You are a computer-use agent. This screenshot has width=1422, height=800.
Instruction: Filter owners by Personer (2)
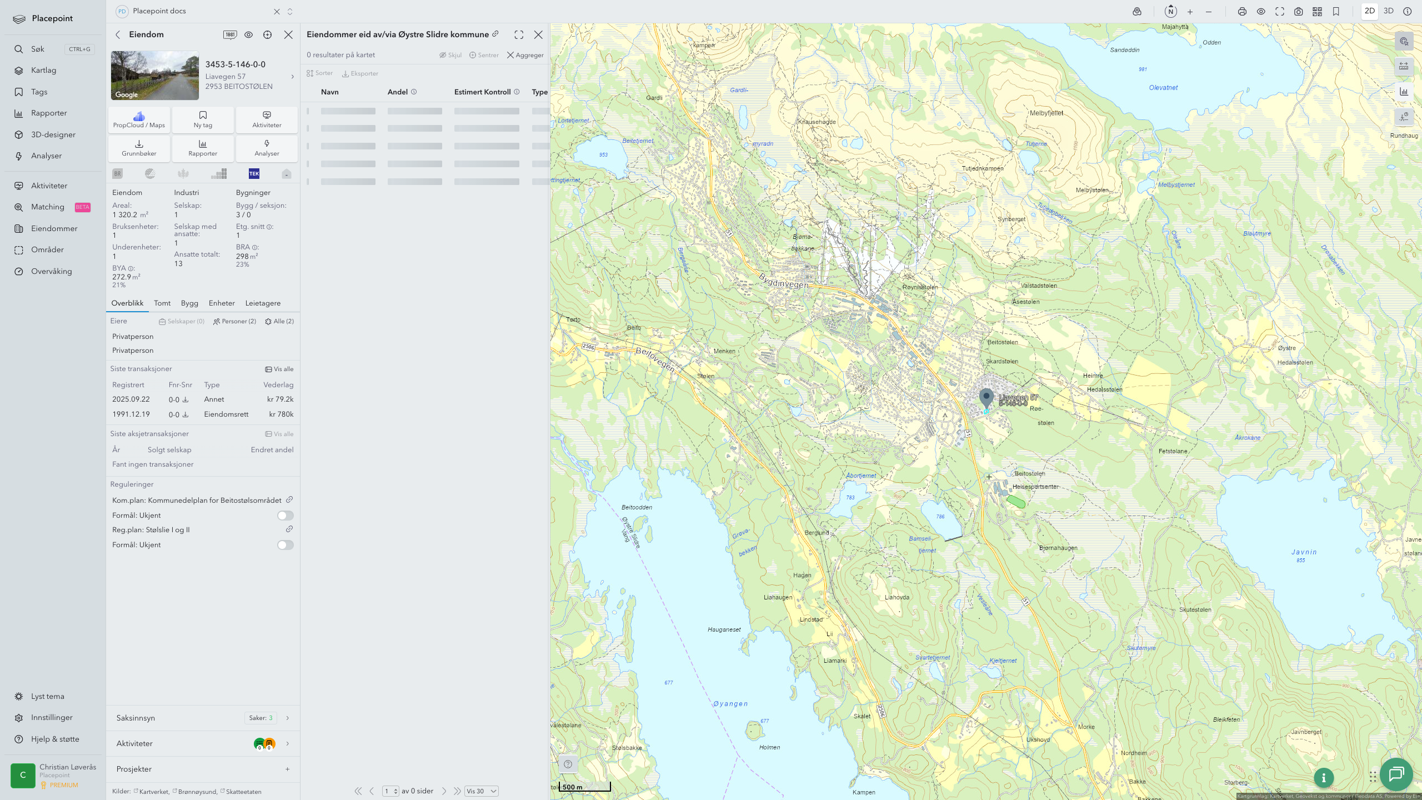click(234, 321)
